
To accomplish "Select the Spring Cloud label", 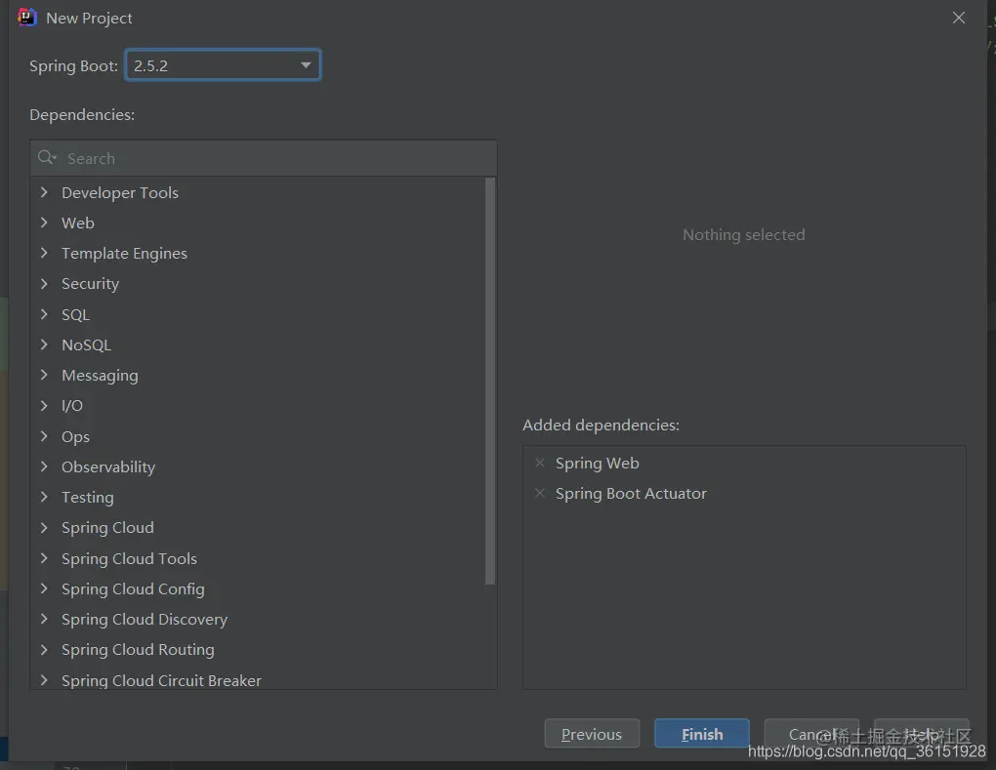I will (107, 528).
